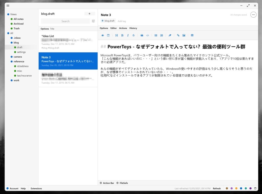Insert a numbered list

click(x=162, y=35)
